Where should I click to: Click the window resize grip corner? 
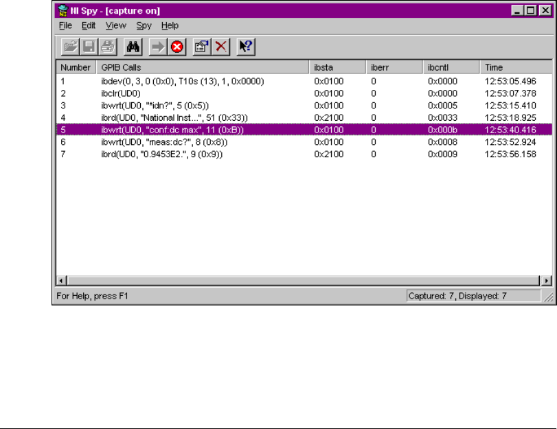point(549,297)
